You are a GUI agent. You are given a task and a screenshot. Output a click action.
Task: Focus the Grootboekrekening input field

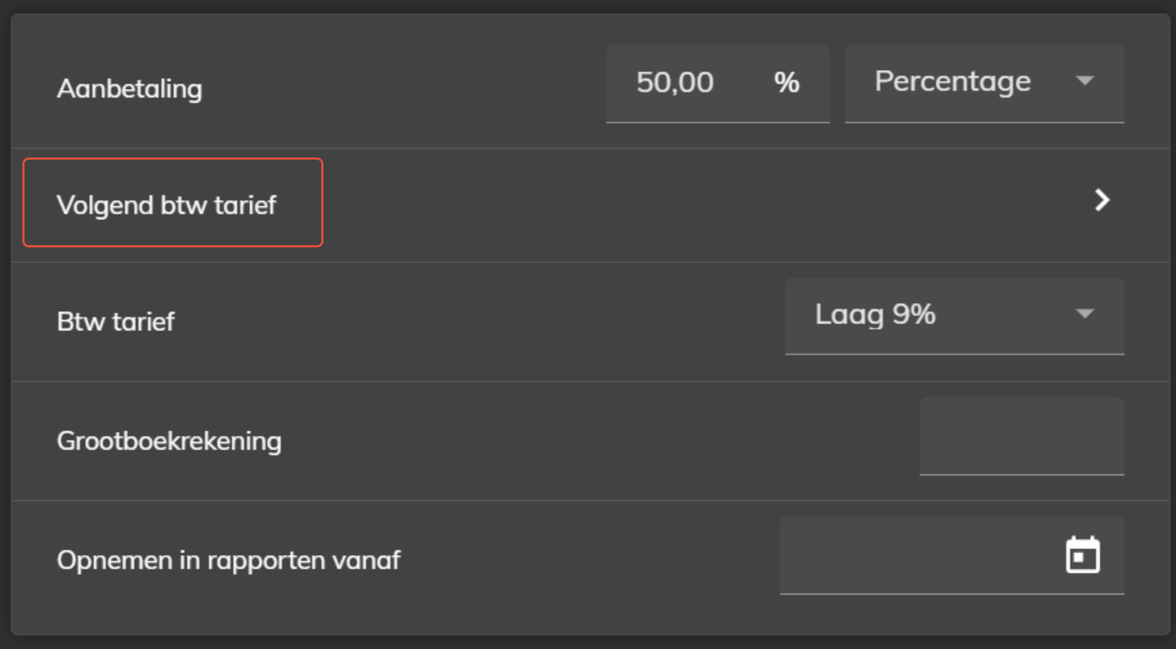tap(1022, 436)
